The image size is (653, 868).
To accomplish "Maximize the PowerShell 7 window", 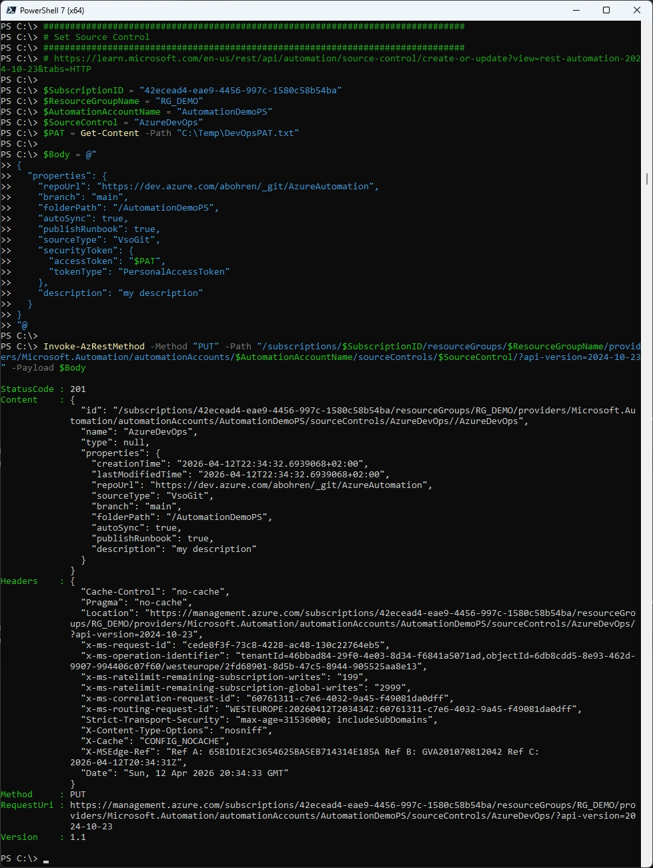I will pyautogui.click(x=606, y=10).
